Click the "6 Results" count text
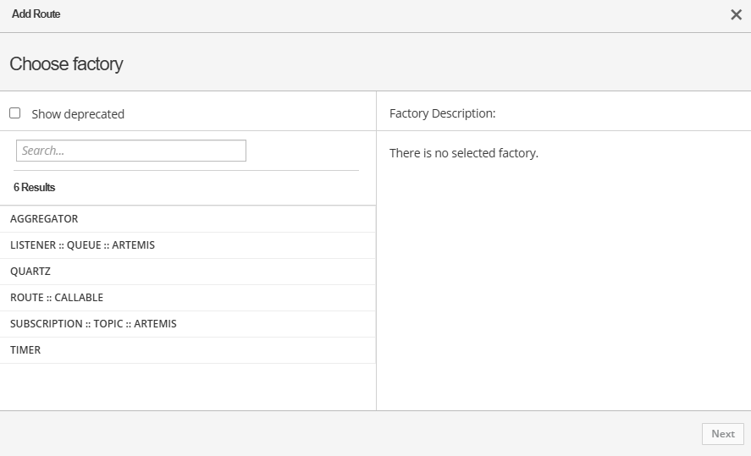This screenshot has height=456, width=751. click(35, 187)
